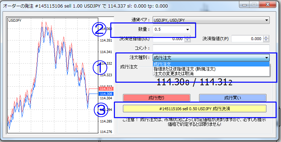Increase stop loss with S/L up arrow

click(187, 37)
